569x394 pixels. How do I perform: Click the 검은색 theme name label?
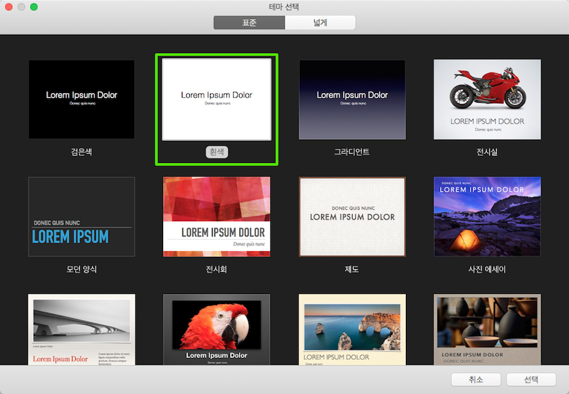[82, 152]
